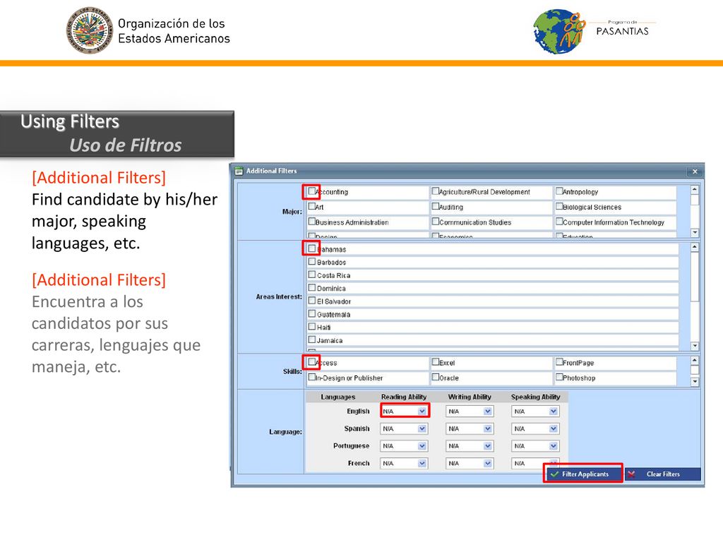This screenshot has width=723, height=542.
Task: Check the Accounting major checkbox
Action: click(x=312, y=191)
